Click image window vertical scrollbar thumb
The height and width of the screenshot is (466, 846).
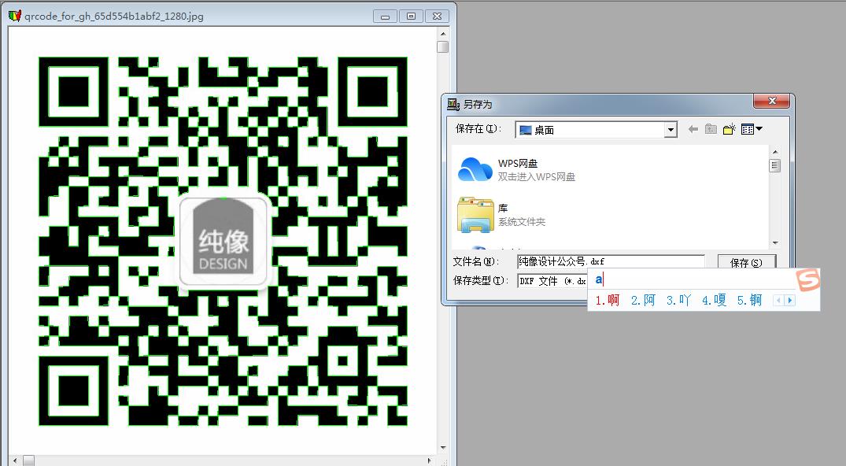pyautogui.click(x=443, y=47)
